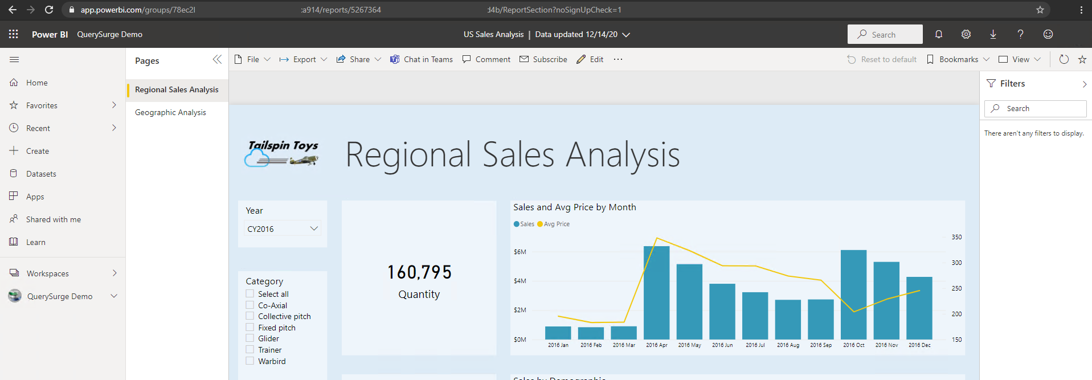Click the Filters pane search field

click(x=1036, y=108)
